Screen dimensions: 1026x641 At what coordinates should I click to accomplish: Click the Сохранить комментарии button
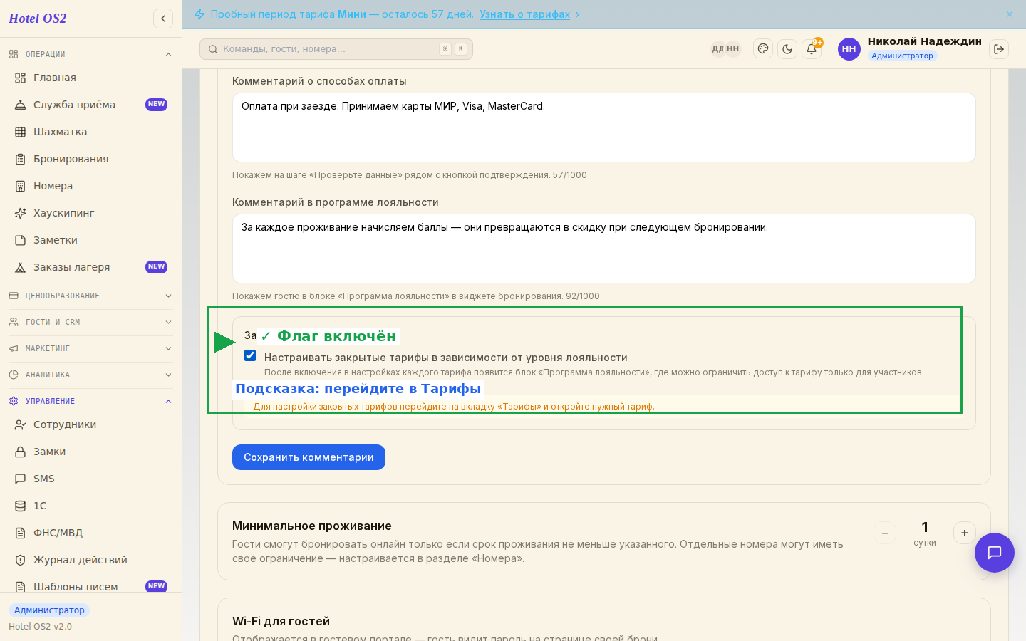(309, 457)
